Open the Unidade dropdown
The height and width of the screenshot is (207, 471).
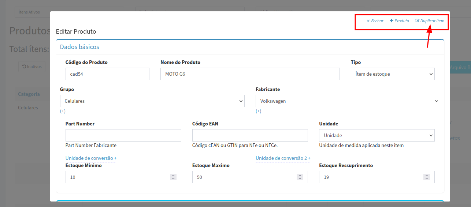[377, 135]
